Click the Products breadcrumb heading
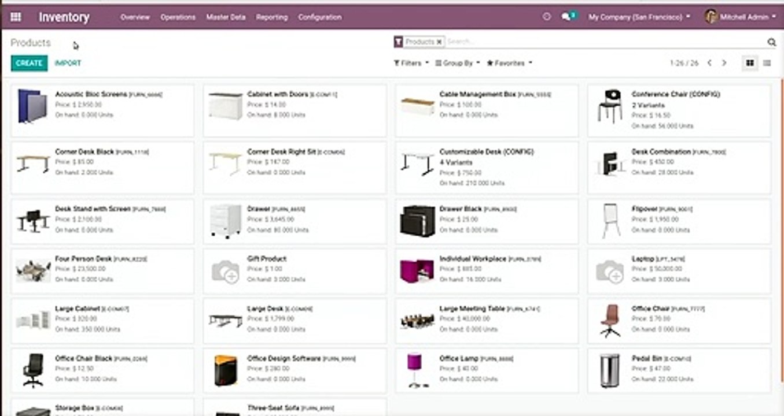 pos(31,42)
